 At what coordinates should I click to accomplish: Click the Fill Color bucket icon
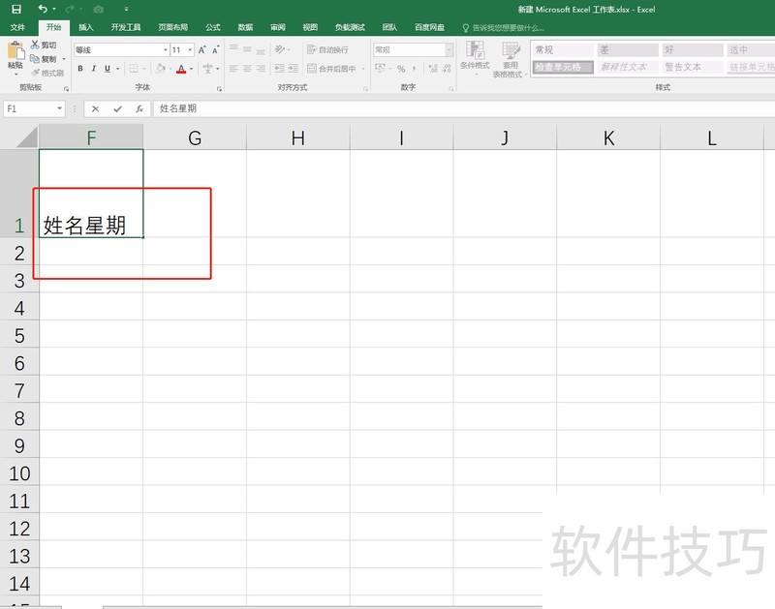click(x=161, y=68)
